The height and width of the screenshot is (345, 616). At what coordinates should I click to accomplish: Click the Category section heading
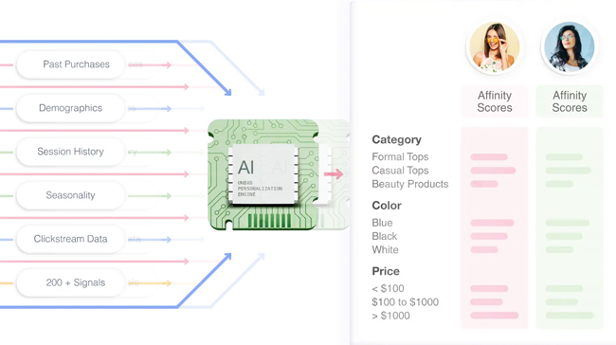pos(396,139)
